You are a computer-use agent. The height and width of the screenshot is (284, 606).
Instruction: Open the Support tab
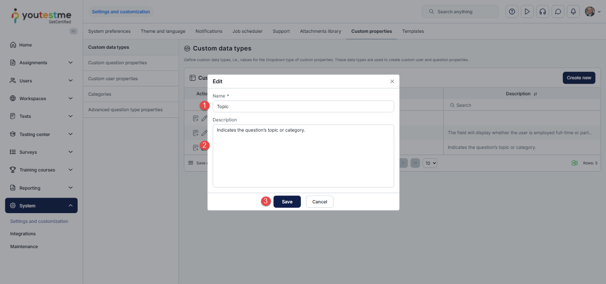[x=281, y=31]
